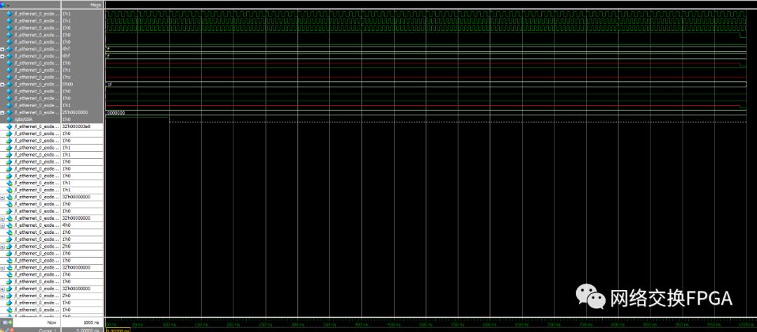Click the signal icon of the 5'h00 row

coord(9,84)
